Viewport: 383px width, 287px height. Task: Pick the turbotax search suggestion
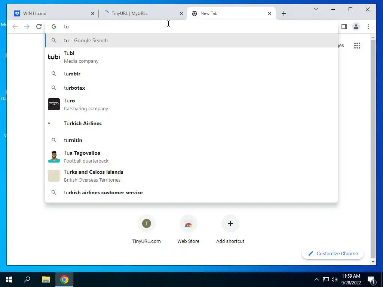coord(192,88)
